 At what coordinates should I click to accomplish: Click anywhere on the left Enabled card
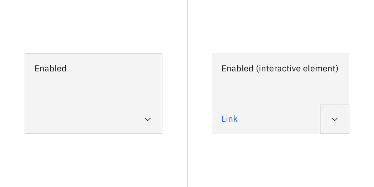click(x=93, y=93)
